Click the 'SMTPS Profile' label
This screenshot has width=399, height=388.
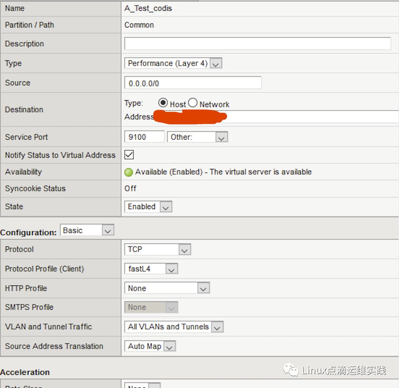pos(29,307)
